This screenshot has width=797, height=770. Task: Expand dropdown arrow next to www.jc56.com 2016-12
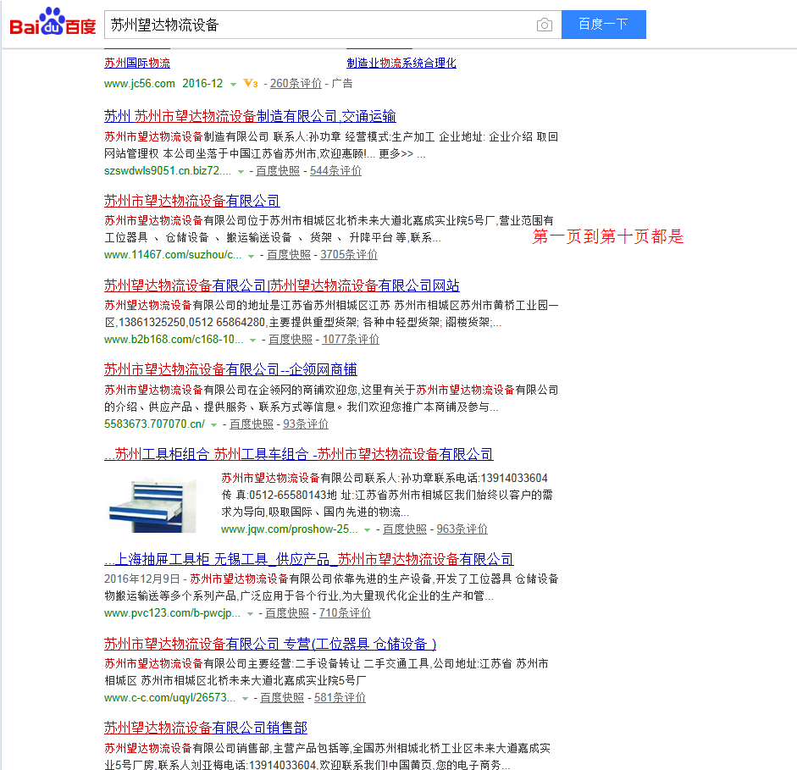233,85
